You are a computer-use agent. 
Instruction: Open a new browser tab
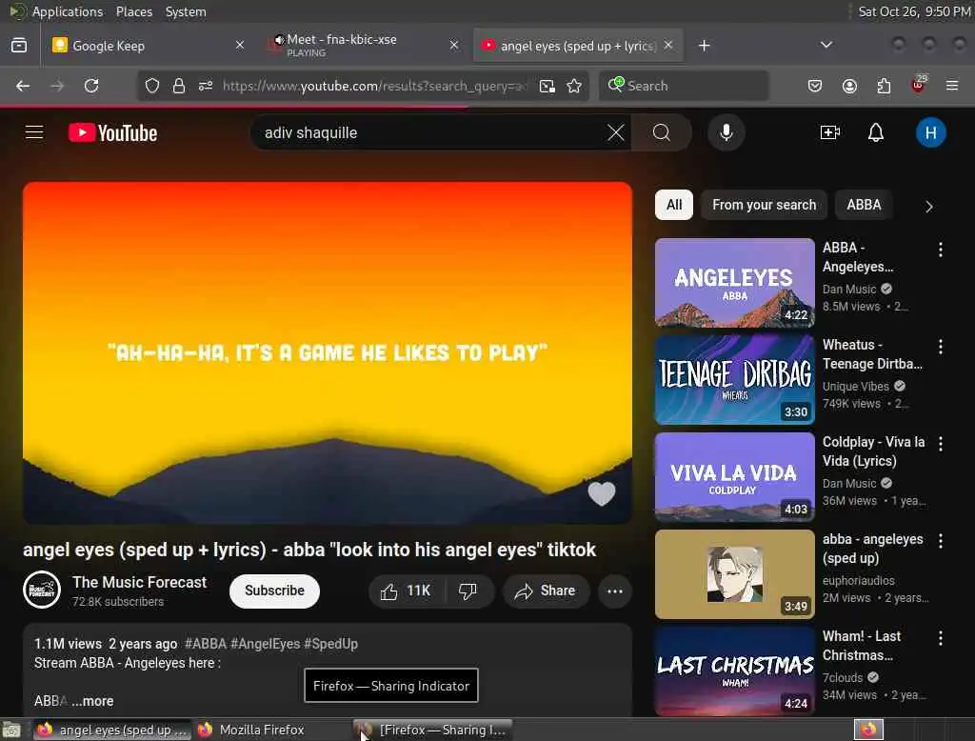coord(704,46)
